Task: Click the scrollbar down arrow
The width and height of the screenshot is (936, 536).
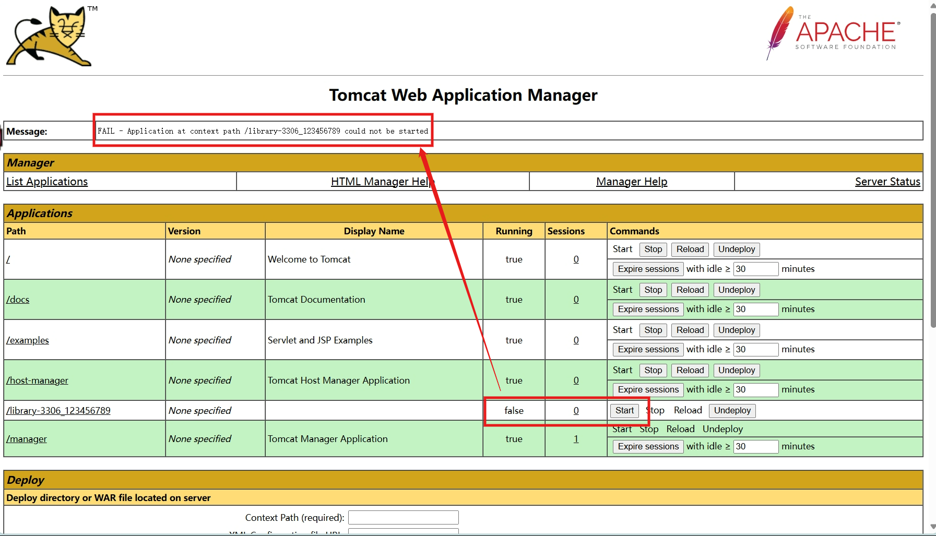Action: click(933, 527)
